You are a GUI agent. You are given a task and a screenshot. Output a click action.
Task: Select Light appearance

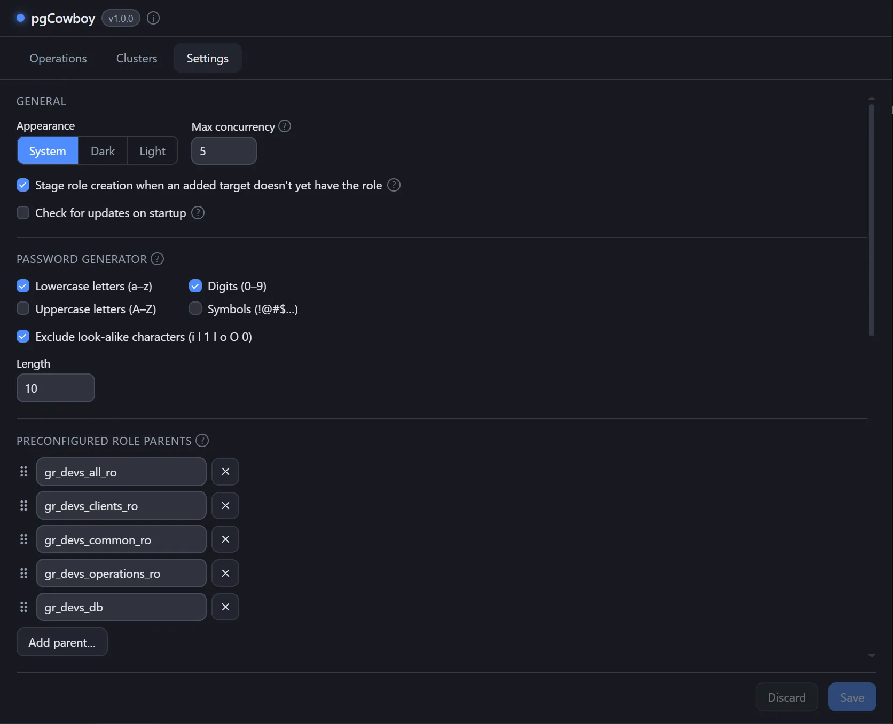153,151
